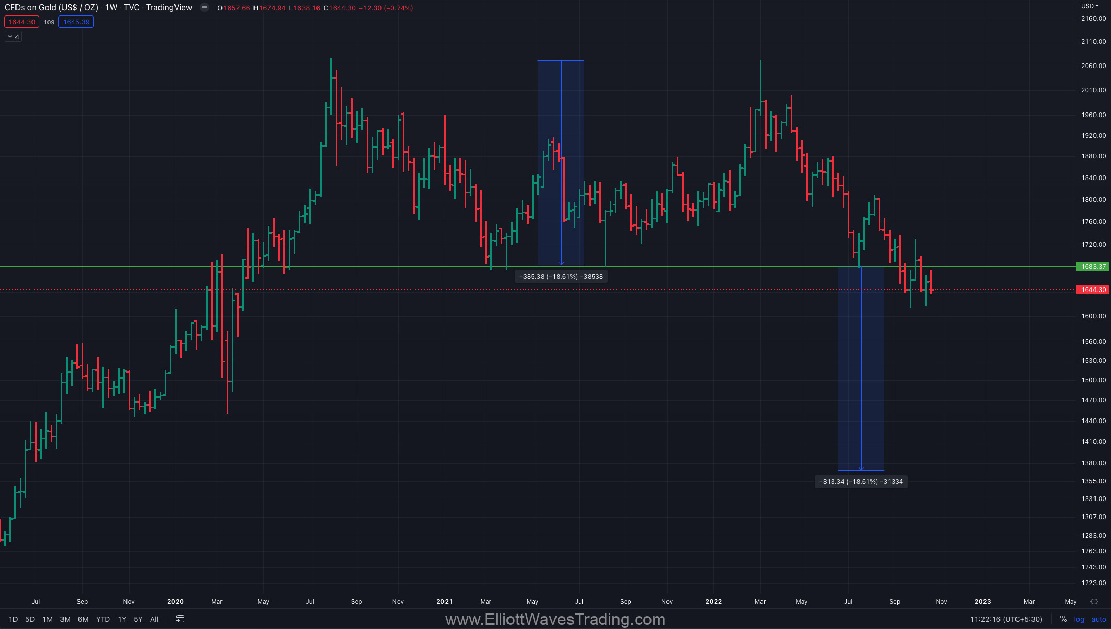The height and width of the screenshot is (629, 1111).
Task: Click the TVC source label in the legend
Action: click(132, 8)
